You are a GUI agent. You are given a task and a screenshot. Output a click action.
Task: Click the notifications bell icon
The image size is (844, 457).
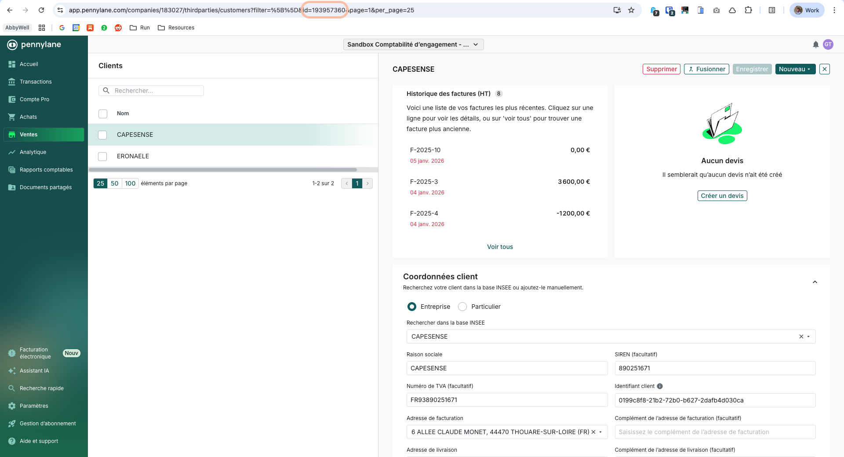(815, 44)
